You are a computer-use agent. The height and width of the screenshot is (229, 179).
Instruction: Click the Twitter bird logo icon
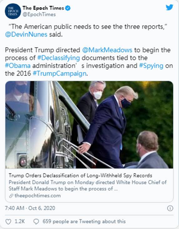169,7
